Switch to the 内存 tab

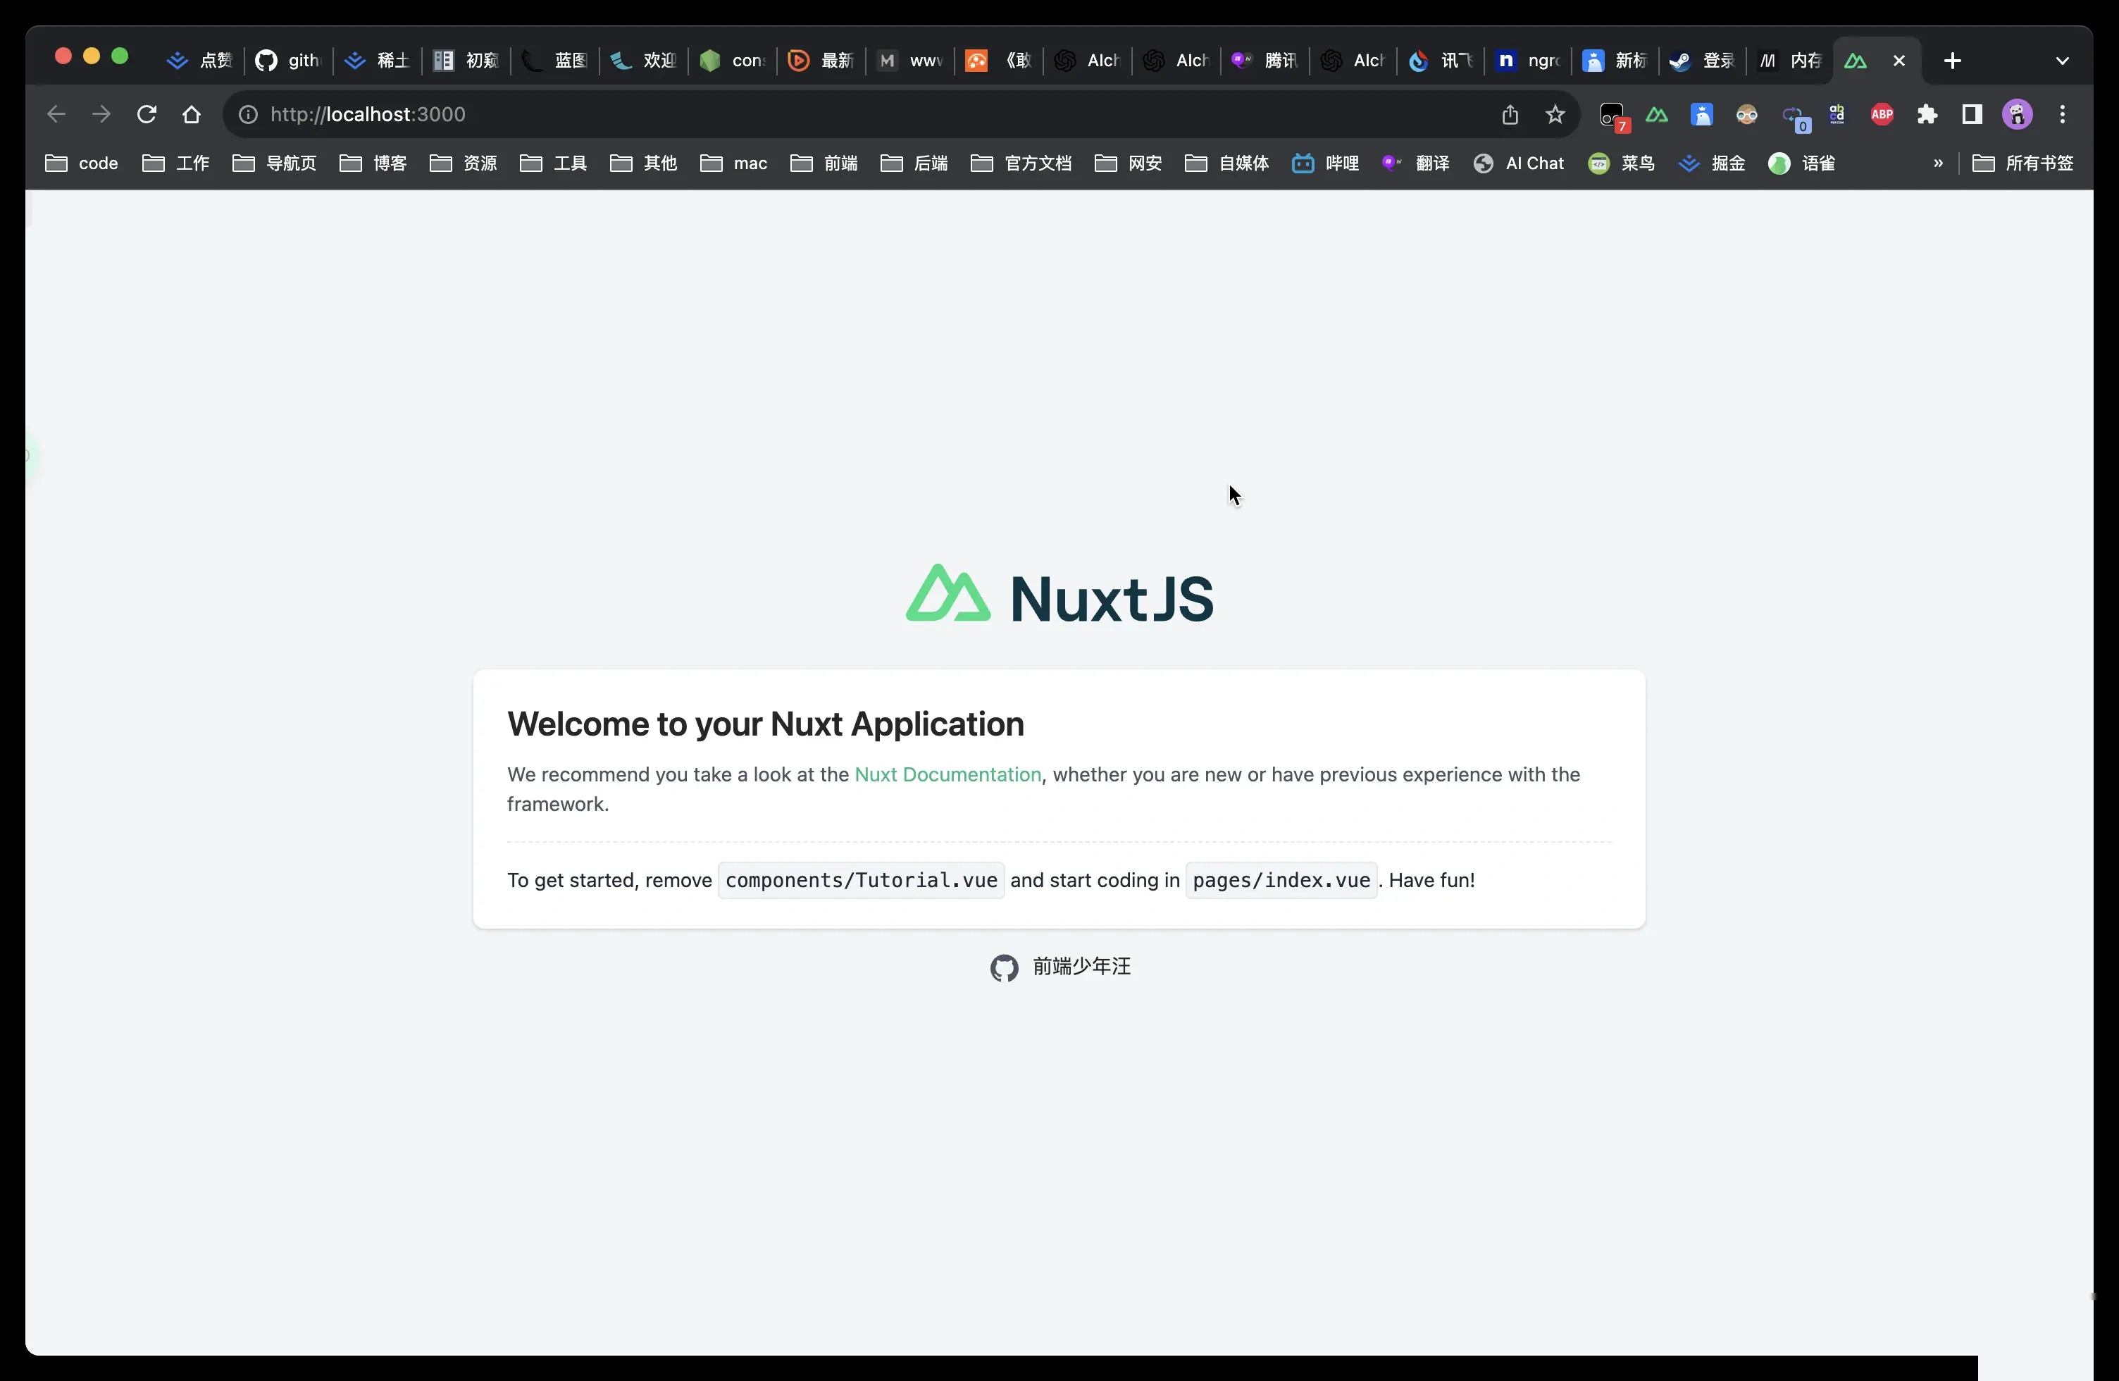coord(1789,61)
